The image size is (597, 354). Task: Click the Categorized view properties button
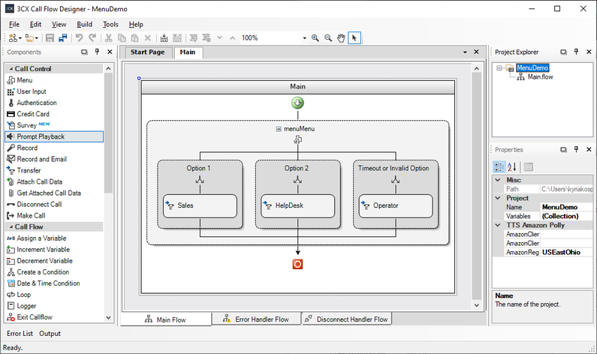coord(499,166)
